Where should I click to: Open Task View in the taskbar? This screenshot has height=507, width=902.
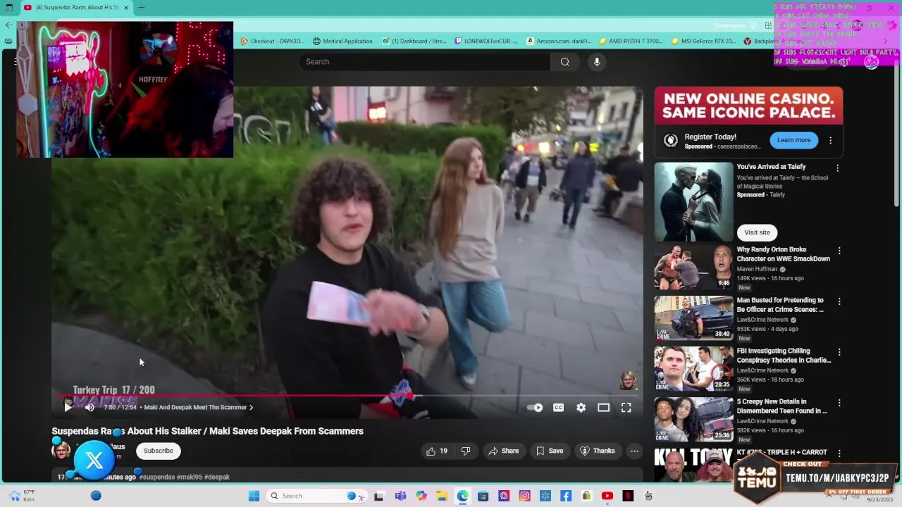pos(379,496)
